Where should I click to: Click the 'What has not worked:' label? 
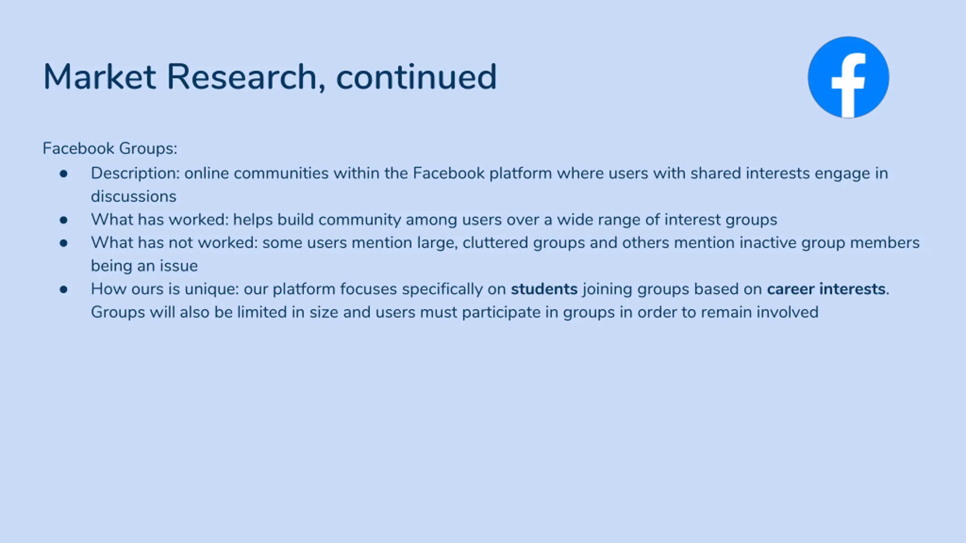[174, 242]
